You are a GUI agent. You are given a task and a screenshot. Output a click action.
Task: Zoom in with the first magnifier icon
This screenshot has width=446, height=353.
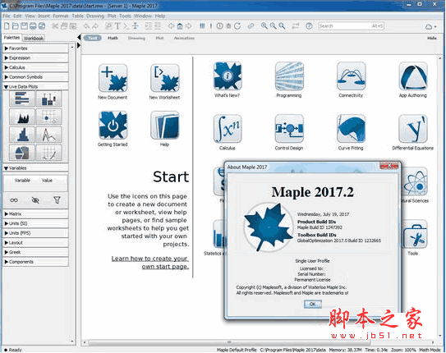[x=264, y=26]
